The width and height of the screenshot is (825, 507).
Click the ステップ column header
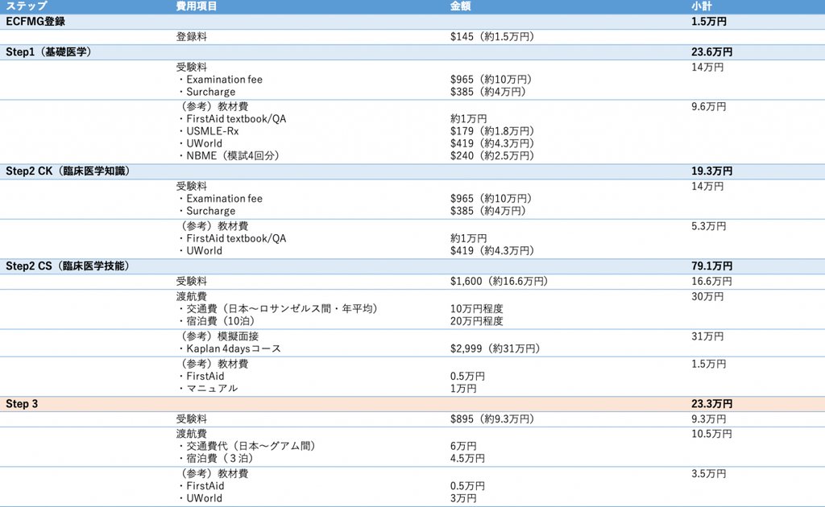coord(26,6)
